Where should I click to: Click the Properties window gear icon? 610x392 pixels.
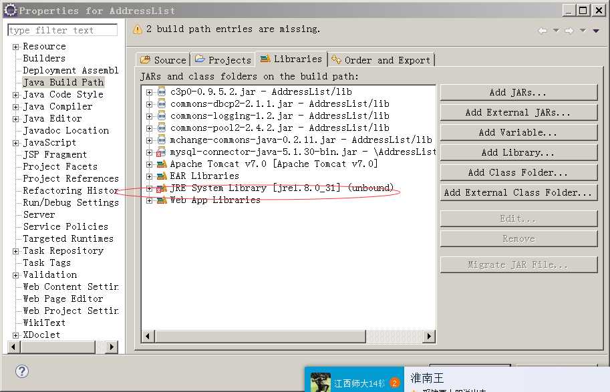tap(11, 10)
